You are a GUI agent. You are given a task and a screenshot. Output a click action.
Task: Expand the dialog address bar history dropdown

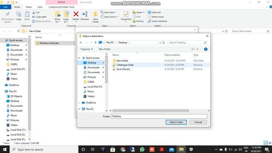coord(160,42)
